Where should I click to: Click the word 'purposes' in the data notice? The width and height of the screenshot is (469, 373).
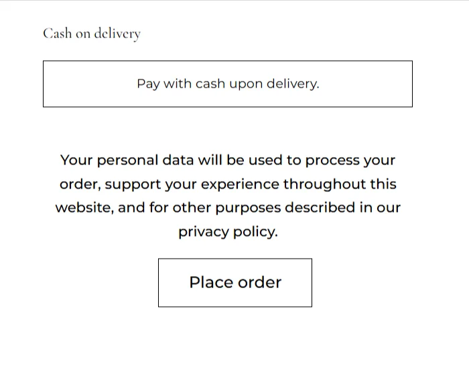point(248,208)
